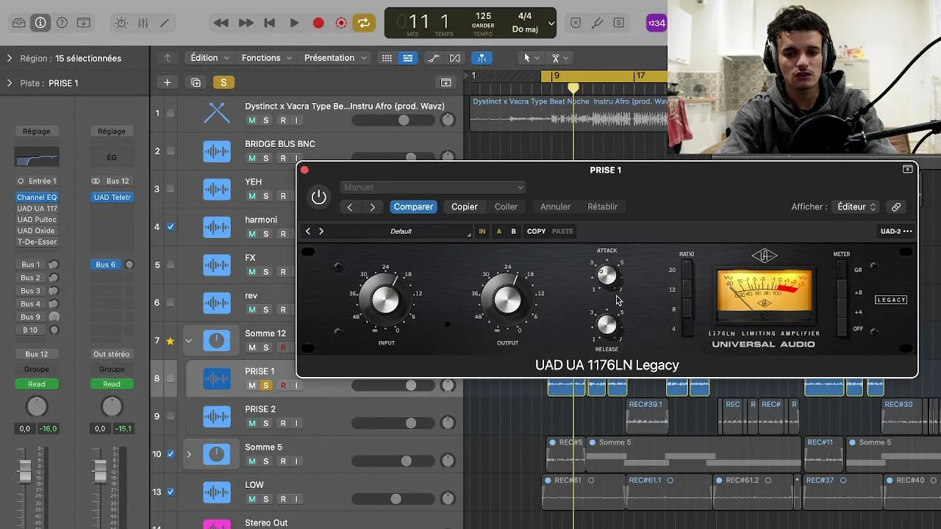Click the FX track audio icon

click(x=217, y=264)
